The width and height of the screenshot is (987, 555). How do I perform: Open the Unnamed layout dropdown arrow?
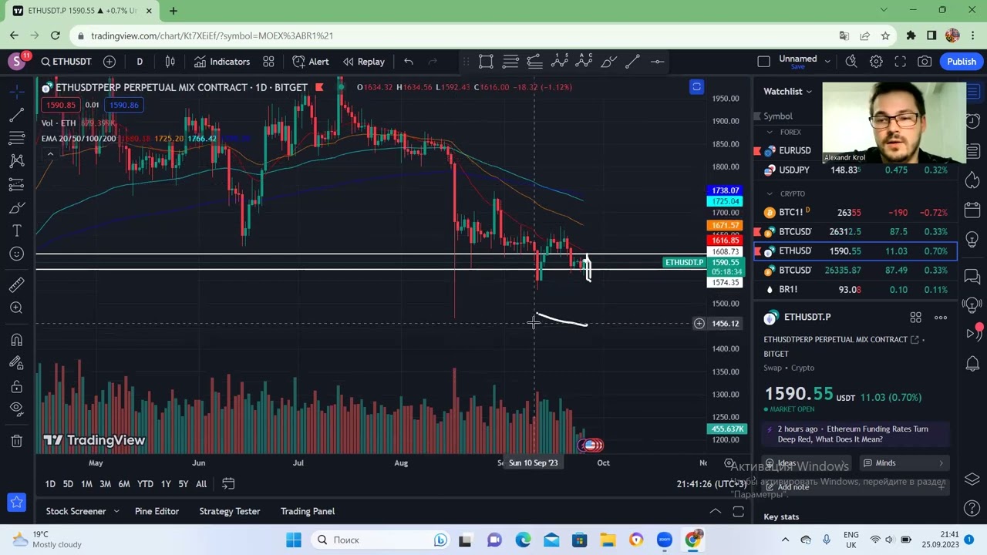pyautogui.click(x=827, y=62)
